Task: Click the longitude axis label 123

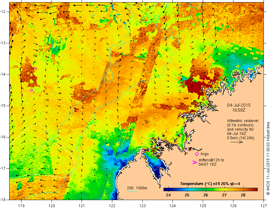Action: tap(142, 206)
